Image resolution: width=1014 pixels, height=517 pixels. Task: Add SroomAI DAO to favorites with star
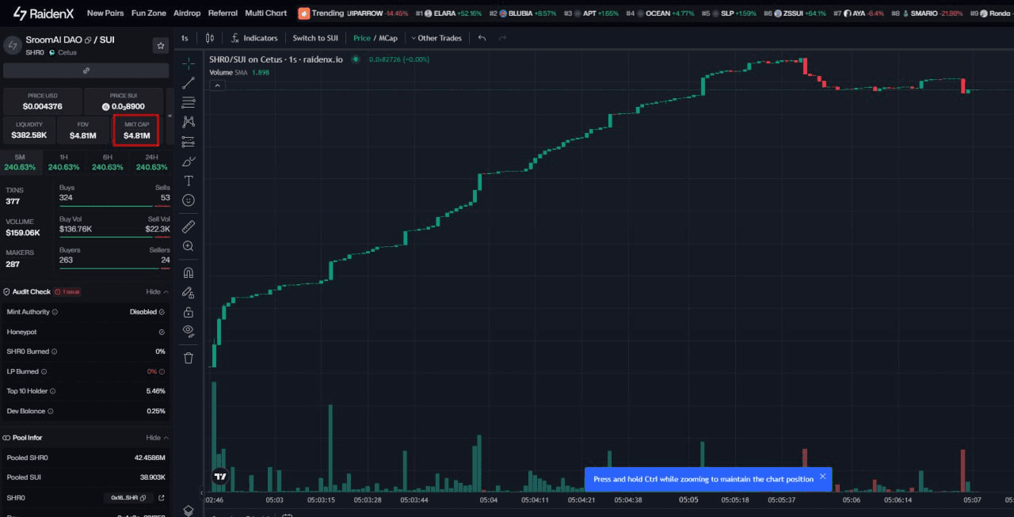[160, 46]
